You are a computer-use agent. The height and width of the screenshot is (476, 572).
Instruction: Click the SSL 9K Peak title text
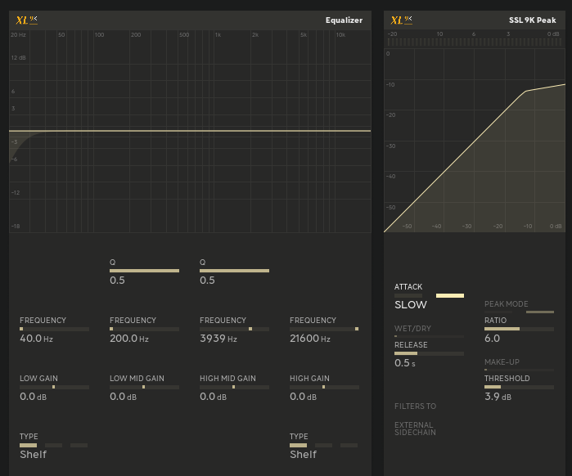[x=532, y=20]
